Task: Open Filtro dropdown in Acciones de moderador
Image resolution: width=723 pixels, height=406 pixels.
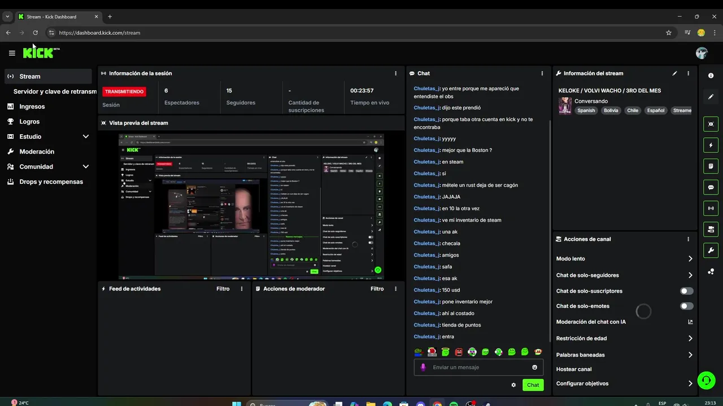Action: click(x=377, y=289)
